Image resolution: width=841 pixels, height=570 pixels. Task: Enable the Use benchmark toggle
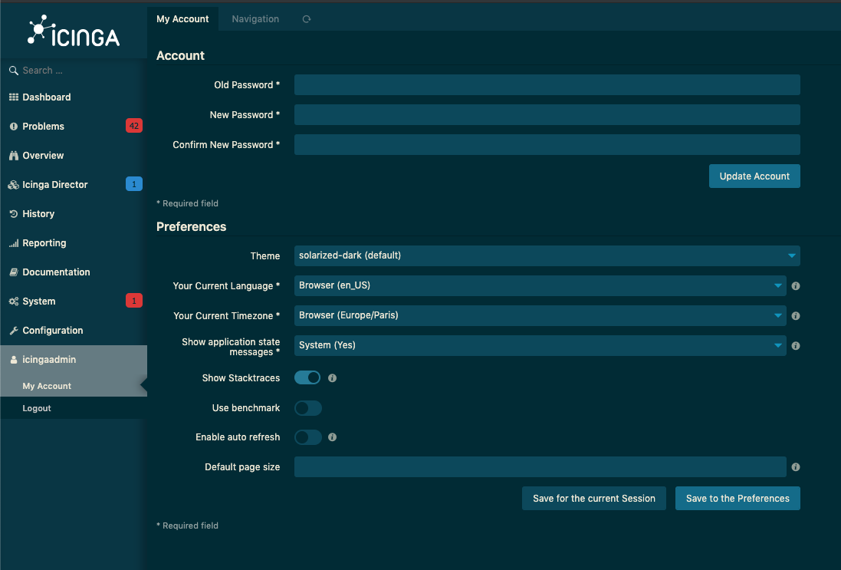pyautogui.click(x=308, y=408)
